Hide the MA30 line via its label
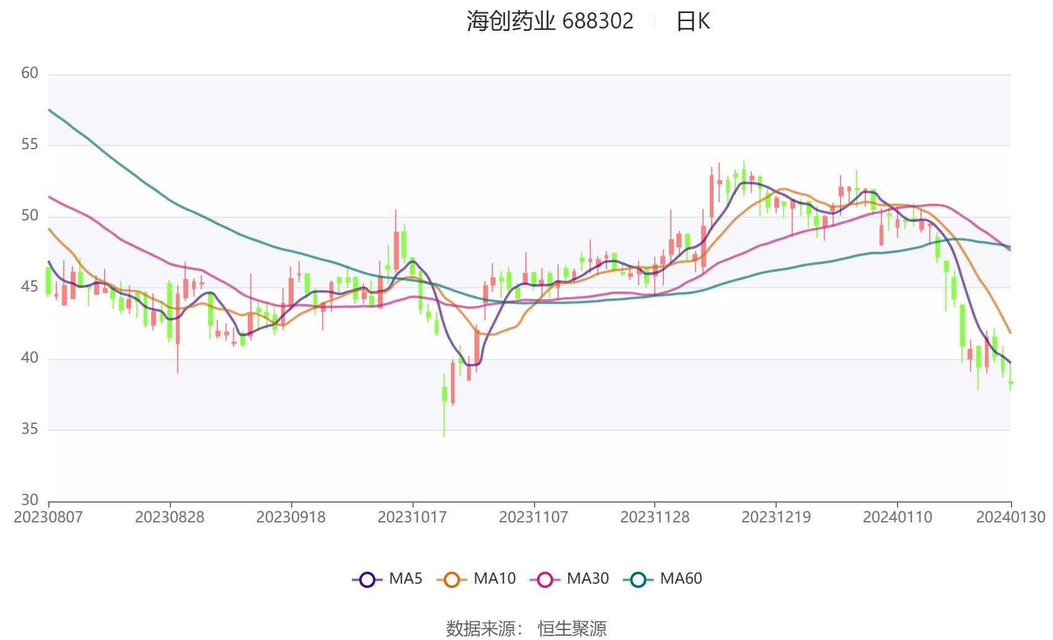 coord(588,579)
